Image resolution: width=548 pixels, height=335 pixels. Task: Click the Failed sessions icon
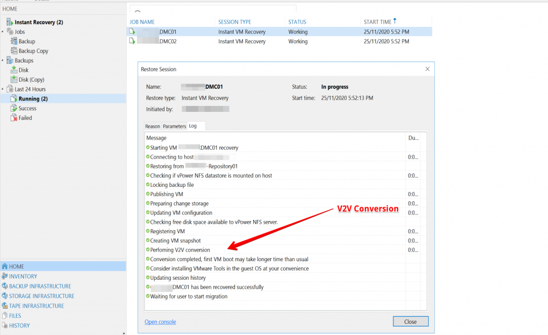tap(14, 118)
